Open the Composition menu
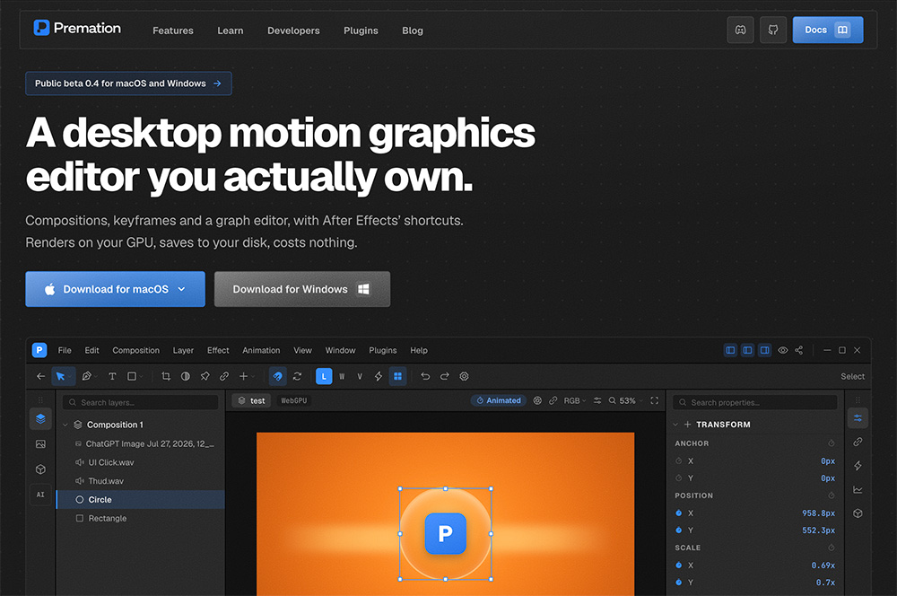 135,350
